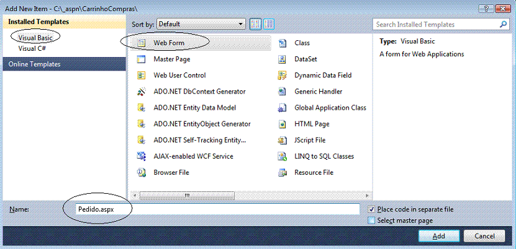Click the Resource File template icon

(x=283, y=172)
